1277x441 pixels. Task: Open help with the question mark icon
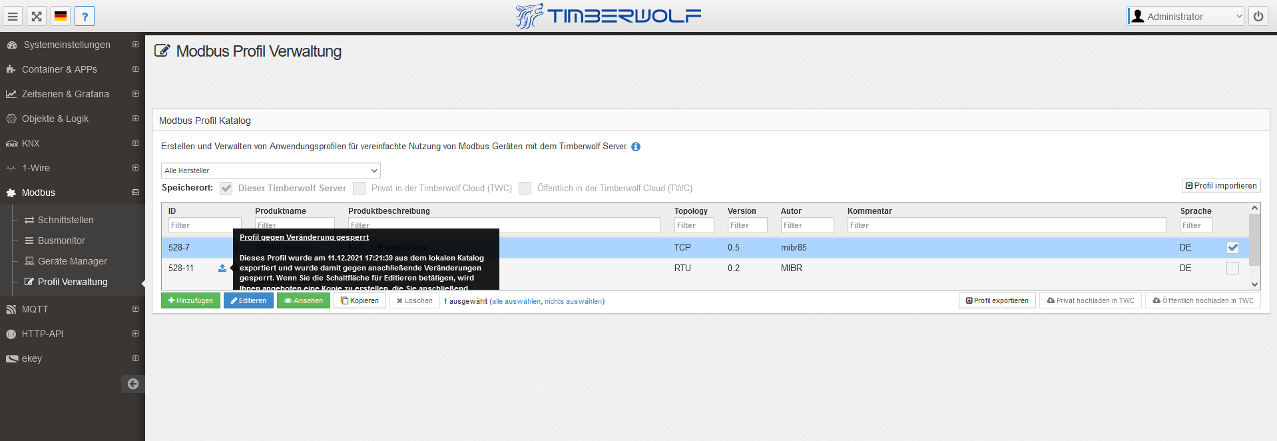point(85,16)
